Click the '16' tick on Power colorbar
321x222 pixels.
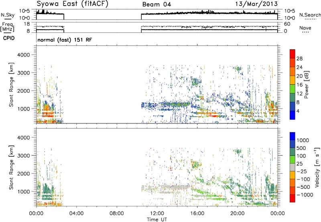click(299, 85)
